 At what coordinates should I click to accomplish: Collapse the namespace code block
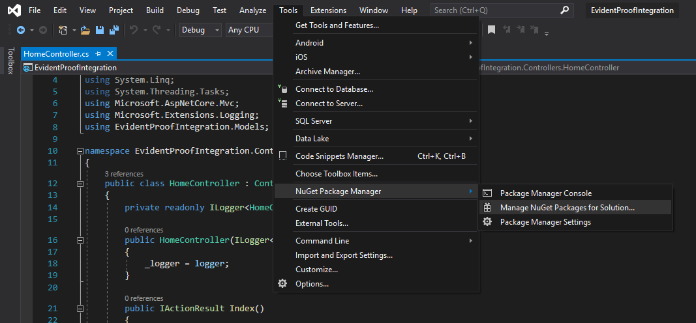click(80, 151)
